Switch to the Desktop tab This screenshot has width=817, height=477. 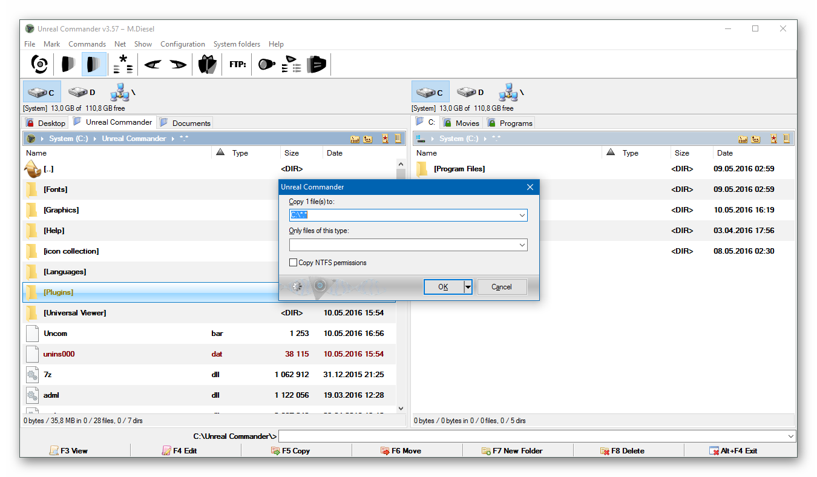45,123
